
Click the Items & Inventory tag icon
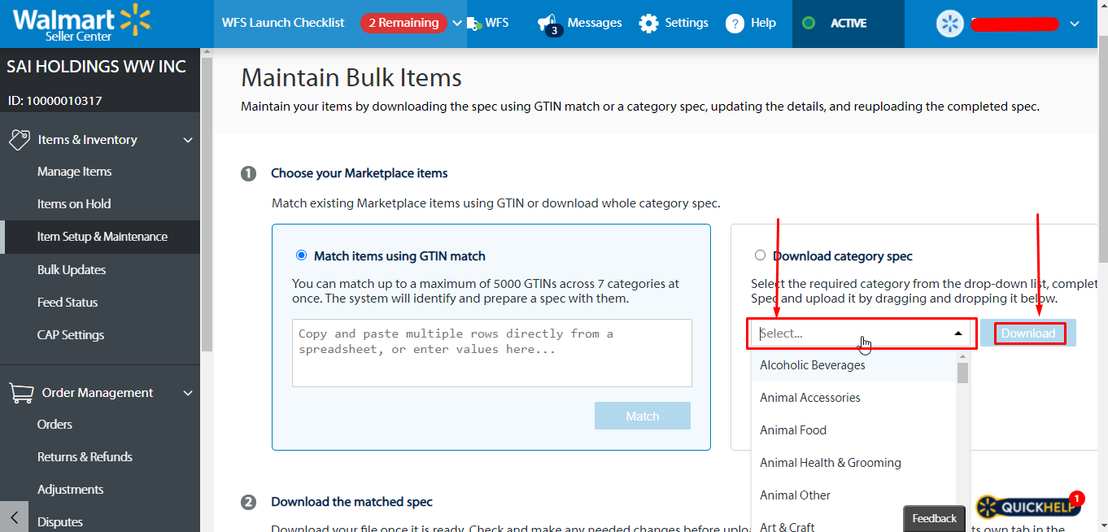[20, 140]
